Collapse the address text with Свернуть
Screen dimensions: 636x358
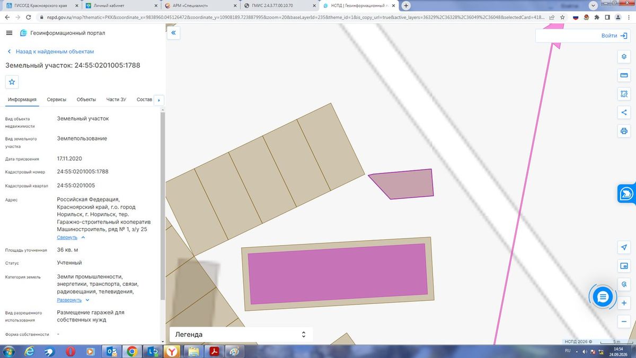tap(71, 238)
